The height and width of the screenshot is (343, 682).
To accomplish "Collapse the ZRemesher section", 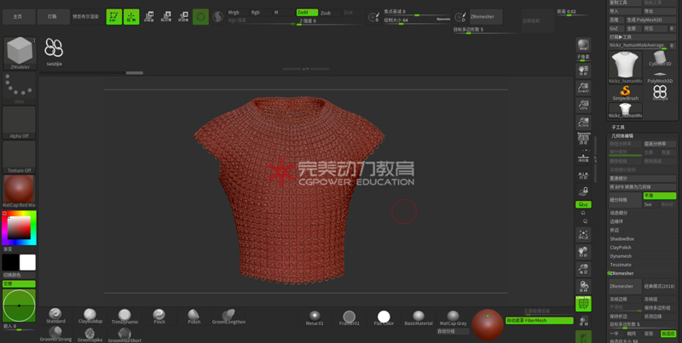I will pyautogui.click(x=621, y=273).
